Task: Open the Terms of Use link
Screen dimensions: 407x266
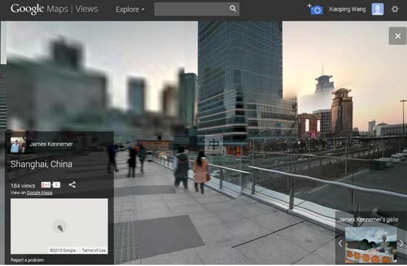Action: (x=94, y=250)
